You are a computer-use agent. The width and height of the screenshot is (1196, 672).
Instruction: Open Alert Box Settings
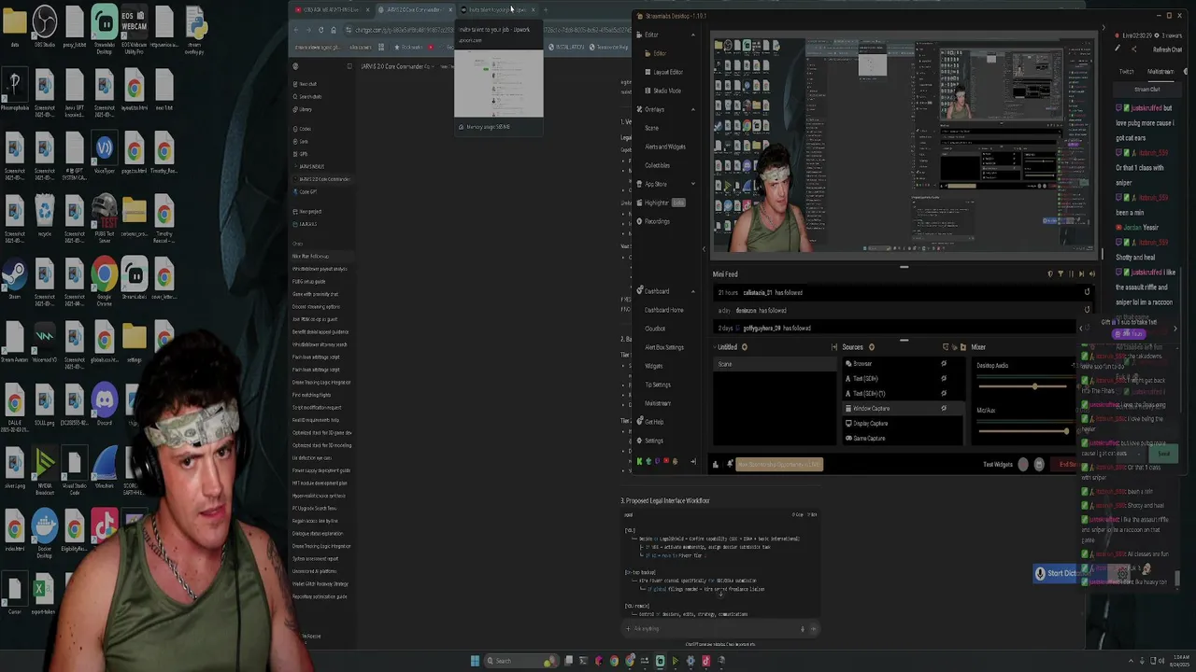[x=663, y=347]
